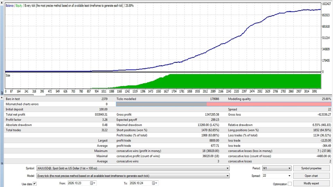The image size is (333, 187).
Task: Click the Open chart button
Action: coord(311,176)
